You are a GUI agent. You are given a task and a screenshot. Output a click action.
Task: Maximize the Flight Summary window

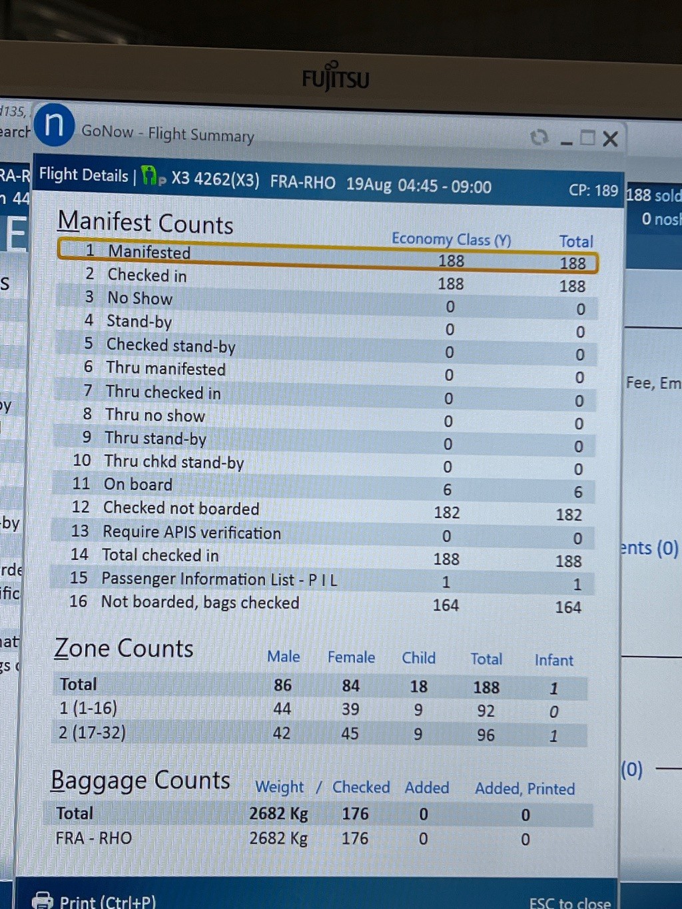pos(587,138)
